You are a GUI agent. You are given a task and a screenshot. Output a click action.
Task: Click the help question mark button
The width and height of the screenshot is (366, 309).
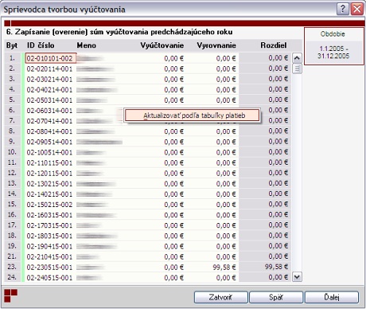342,9
